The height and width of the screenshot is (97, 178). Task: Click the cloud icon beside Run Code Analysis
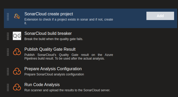(x=17, y=87)
